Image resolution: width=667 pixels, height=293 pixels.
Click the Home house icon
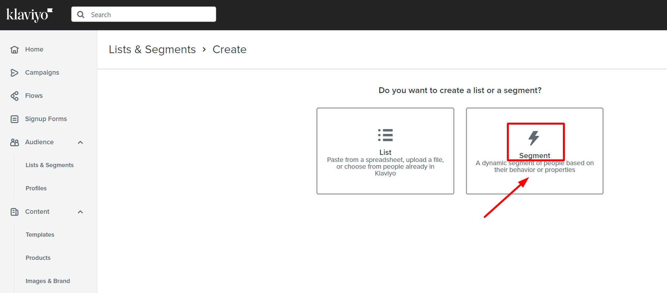pyautogui.click(x=15, y=50)
